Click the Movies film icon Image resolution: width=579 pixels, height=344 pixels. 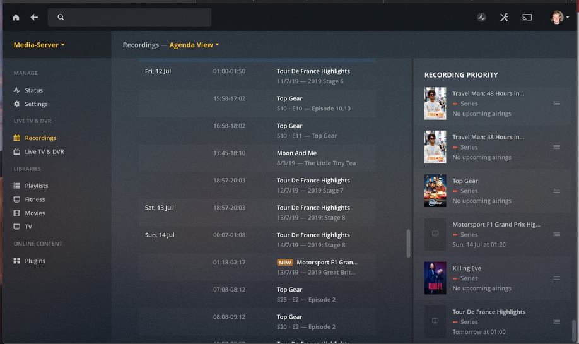coord(16,213)
